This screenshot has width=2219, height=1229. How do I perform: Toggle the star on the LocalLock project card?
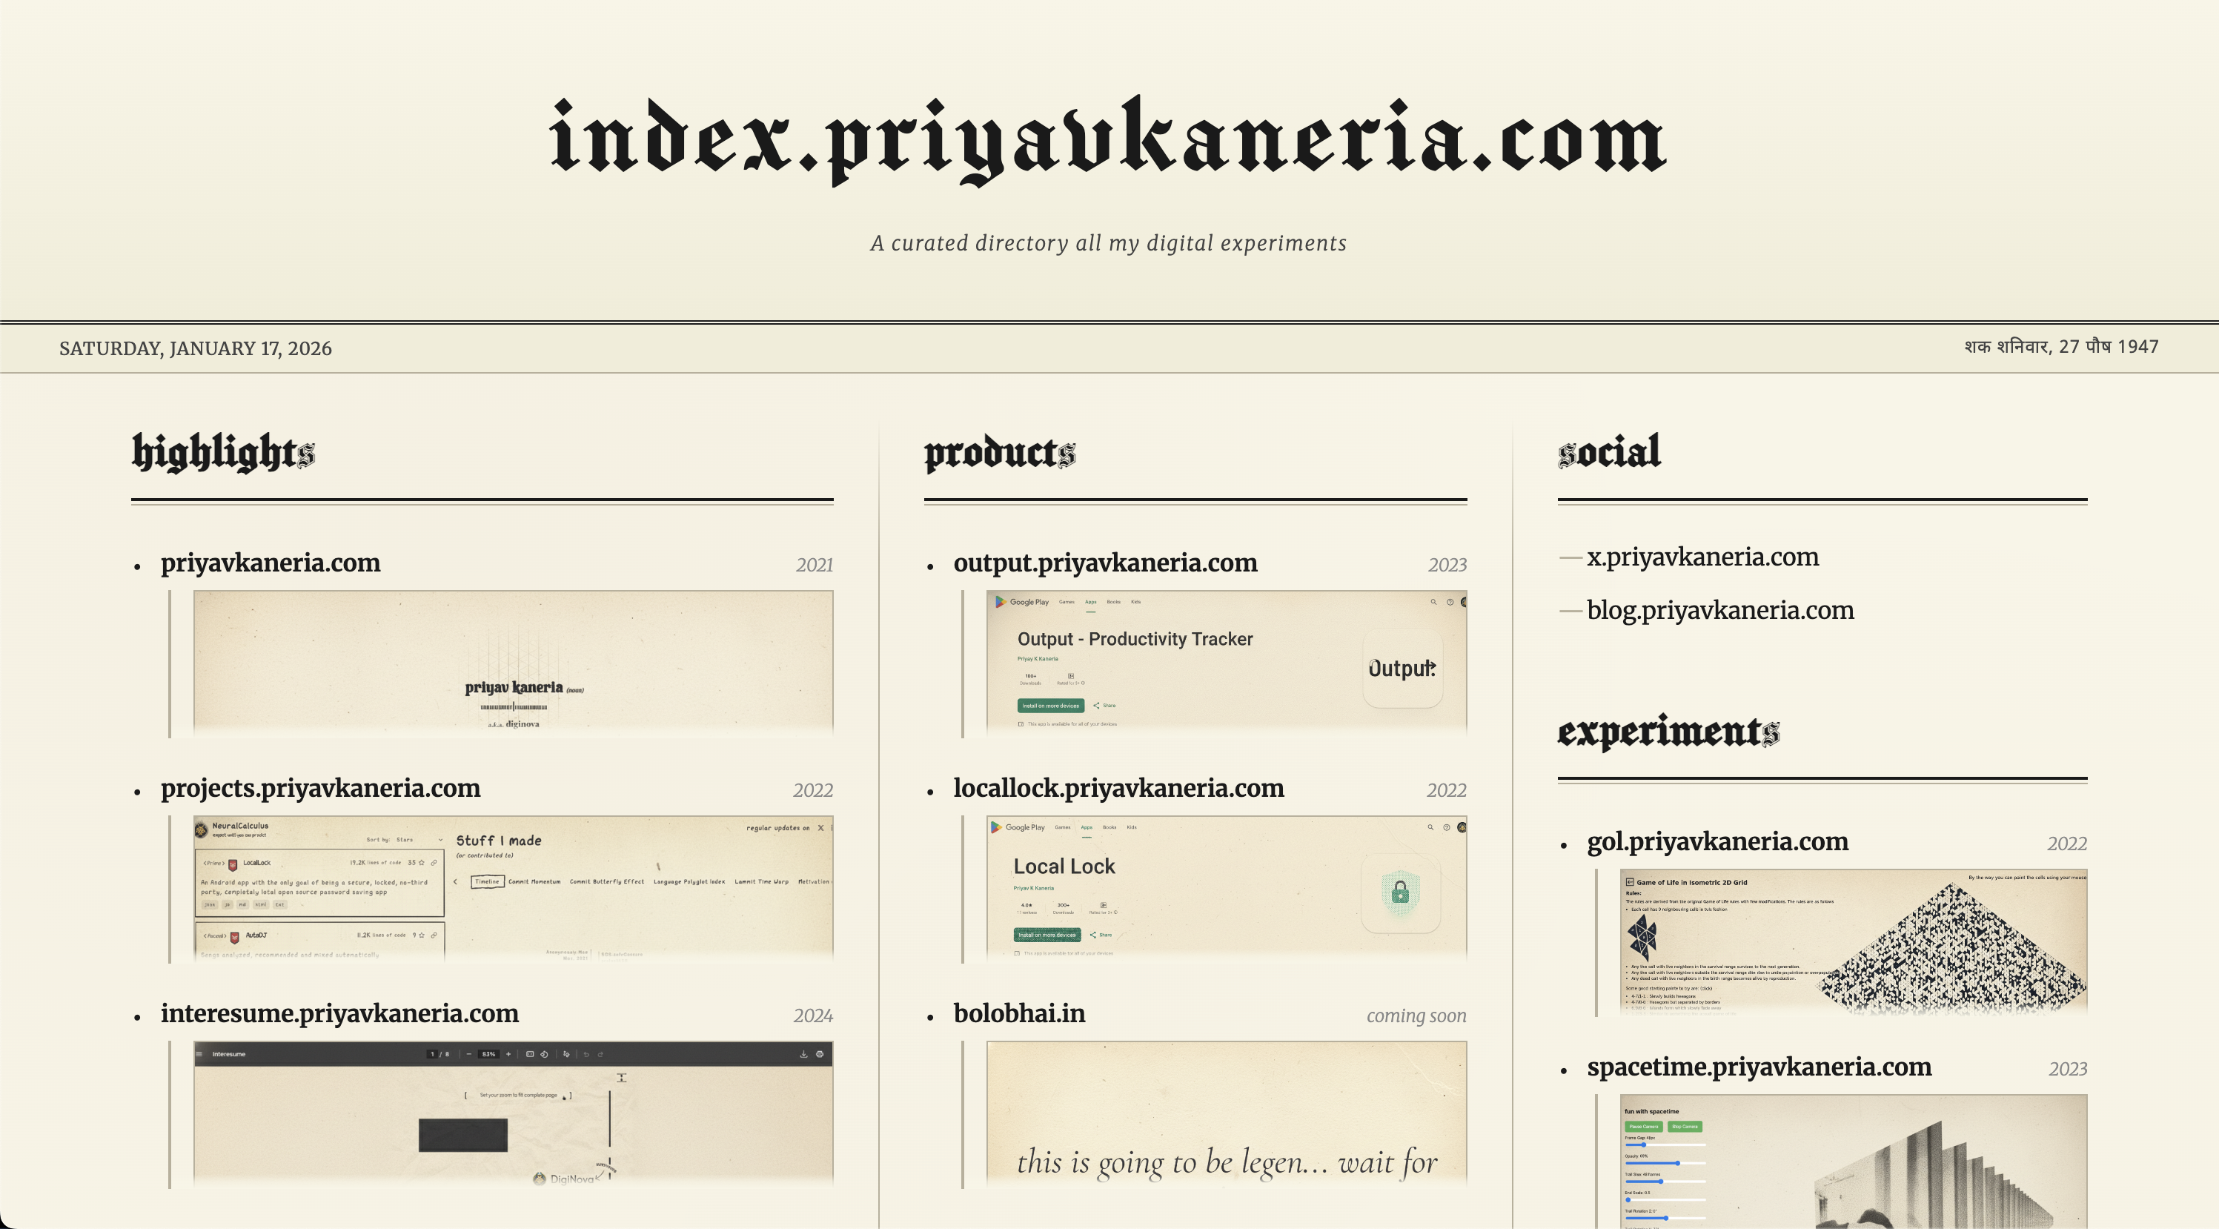[x=421, y=863]
